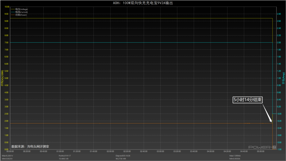
Task: Click the 5.00 tick on voltage axis
Action: pyautogui.click(x=7, y=78)
